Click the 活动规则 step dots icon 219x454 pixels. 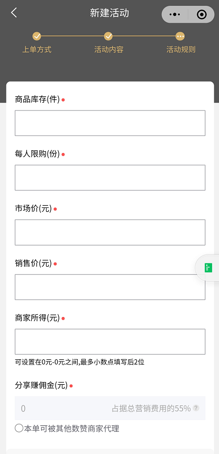click(x=180, y=37)
